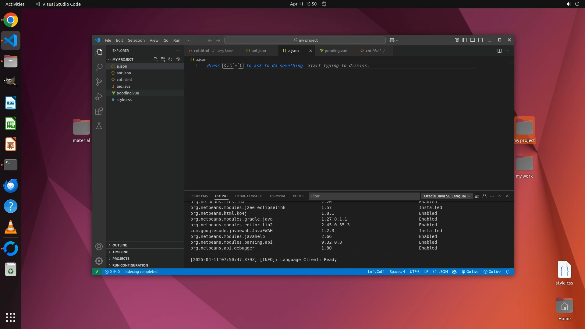
Task: Expand the TIMELINE section
Action: [120, 252]
